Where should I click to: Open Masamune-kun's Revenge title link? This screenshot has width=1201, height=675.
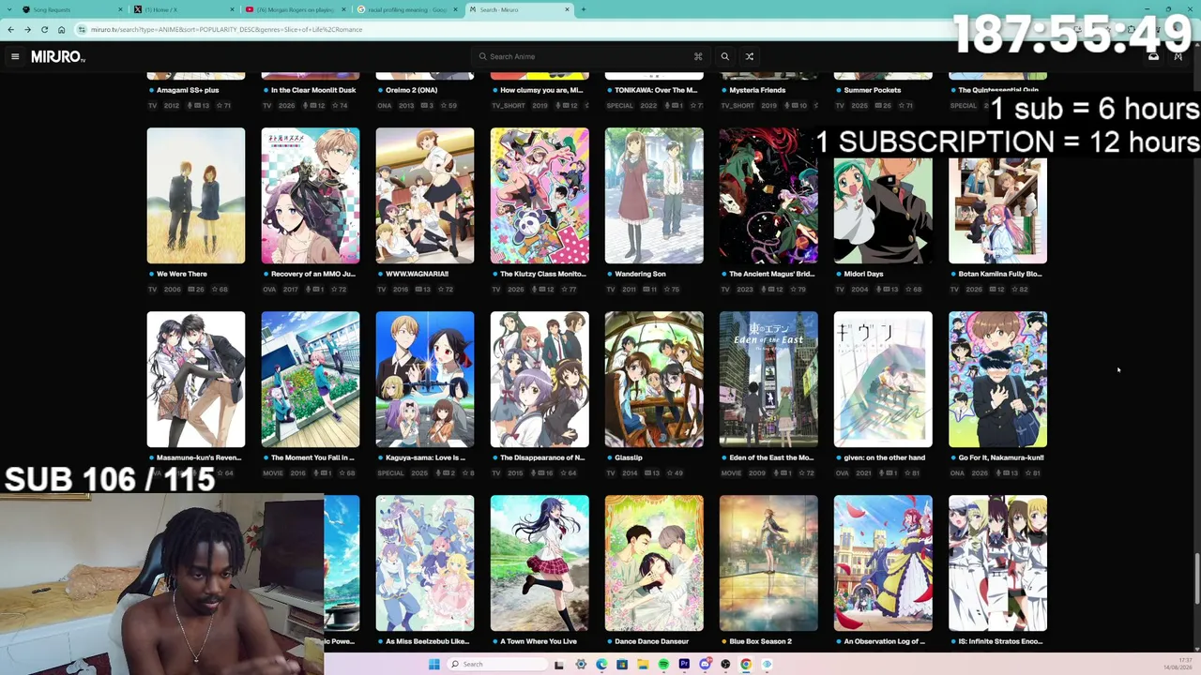coord(199,457)
